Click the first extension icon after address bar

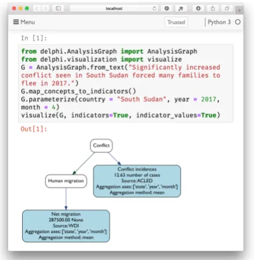click(x=167, y=9)
